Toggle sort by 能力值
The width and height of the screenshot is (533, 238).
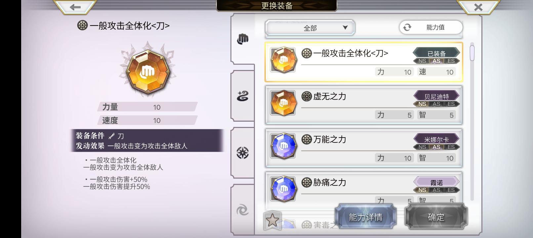(431, 27)
